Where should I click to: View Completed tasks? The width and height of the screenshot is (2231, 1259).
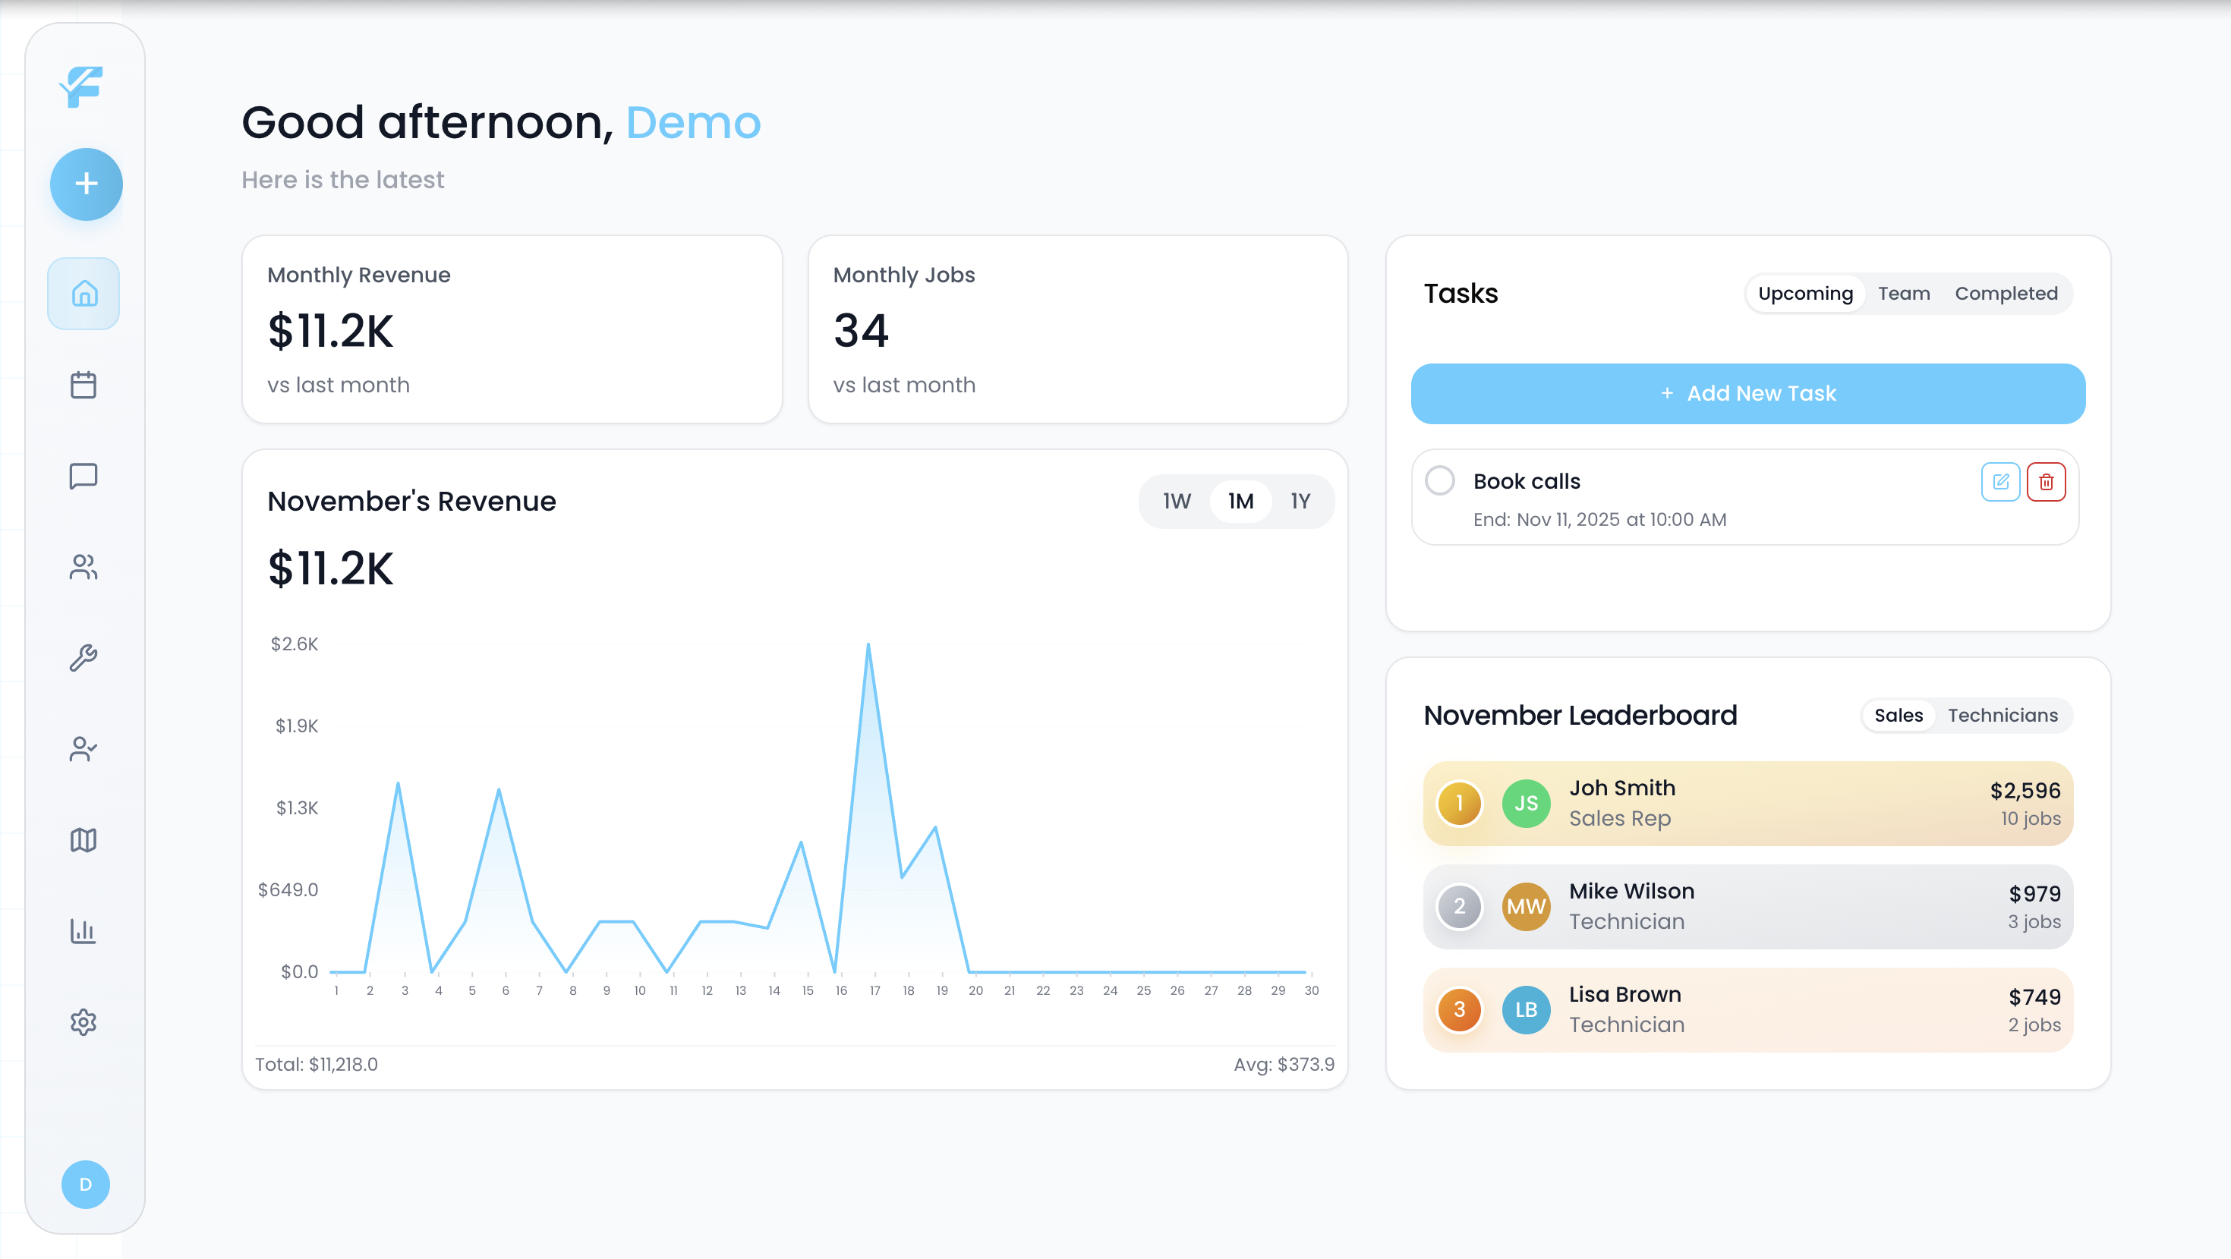[2007, 294]
